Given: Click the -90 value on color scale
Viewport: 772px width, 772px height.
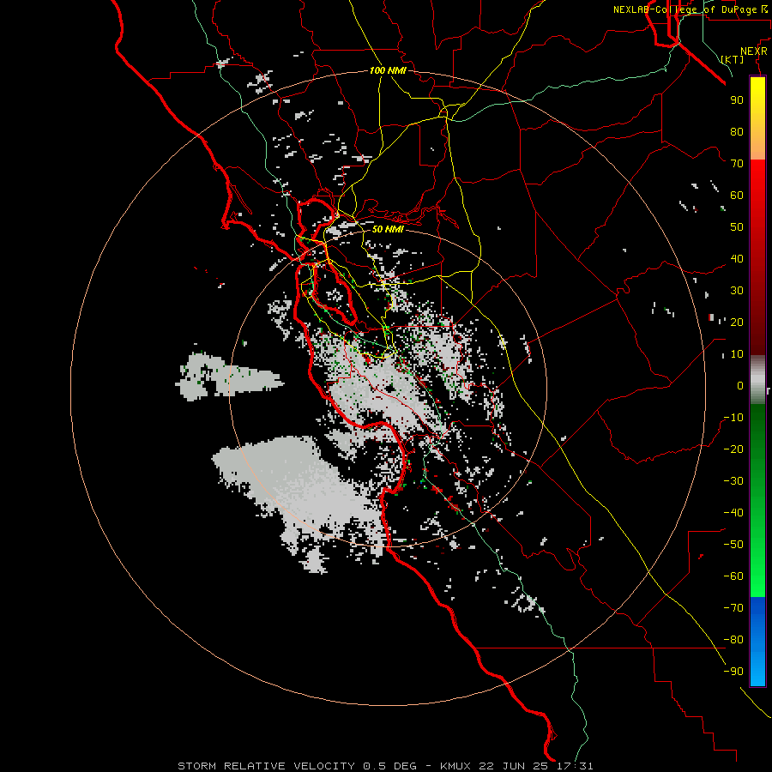Looking at the screenshot, I should click(x=733, y=672).
